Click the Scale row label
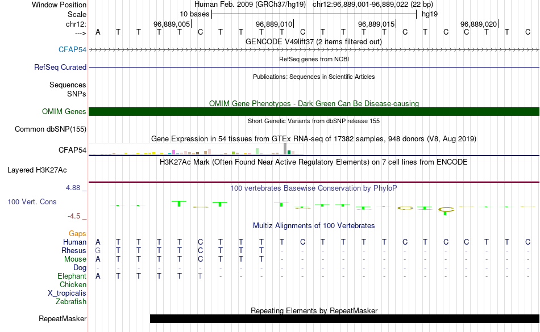This screenshot has width=540, height=332. pyautogui.click(x=77, y=14)
